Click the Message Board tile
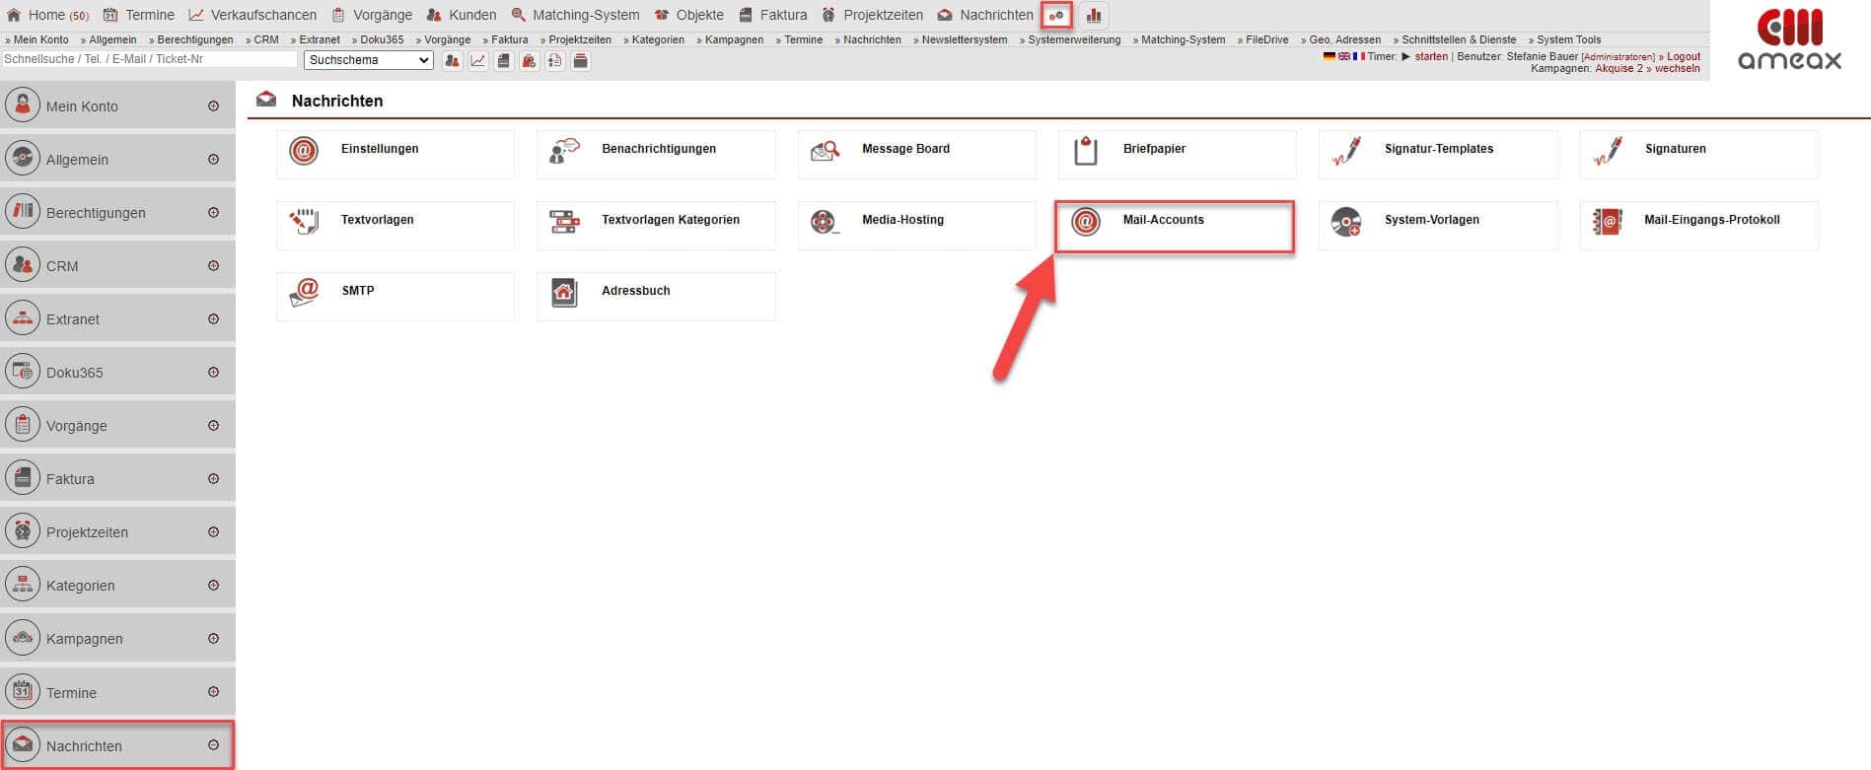 [x=915, y=150]
